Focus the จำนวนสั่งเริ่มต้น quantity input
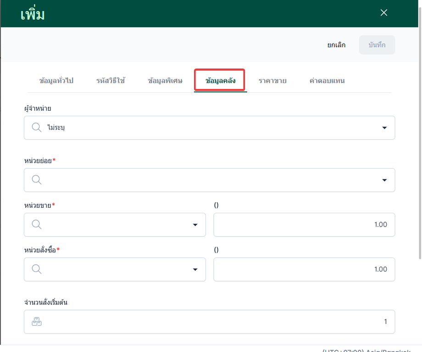422x352 pixels. tap(209, 322)
